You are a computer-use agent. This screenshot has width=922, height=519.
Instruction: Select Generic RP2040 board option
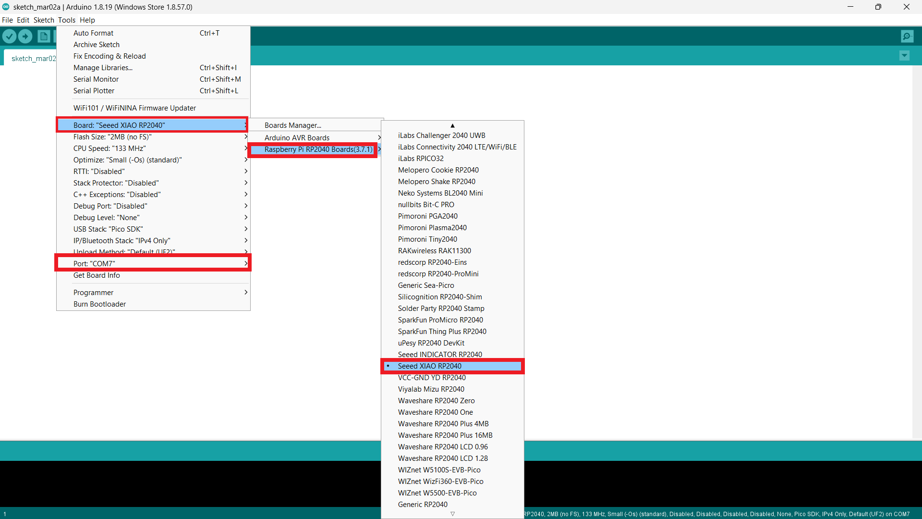coord(423,505)
